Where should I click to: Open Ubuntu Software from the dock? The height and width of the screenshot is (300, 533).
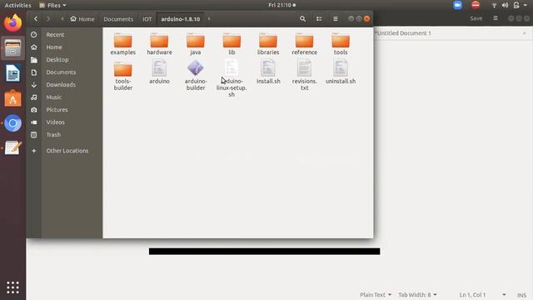pos(12,98)
